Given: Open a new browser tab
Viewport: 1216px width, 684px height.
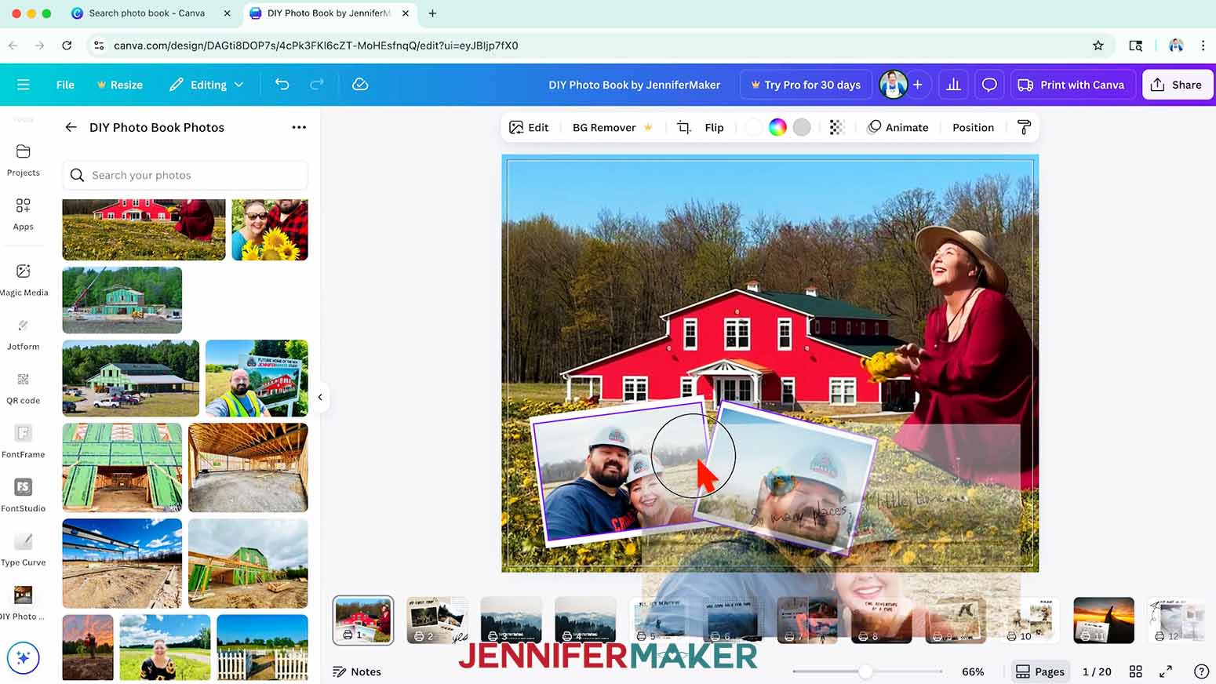Looking at the screenshot, I should click(432, 13).
